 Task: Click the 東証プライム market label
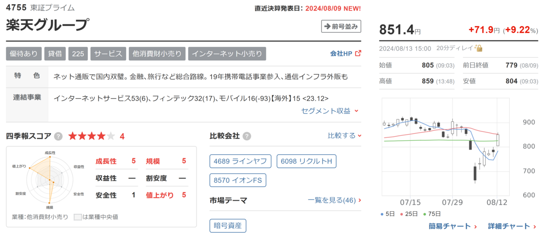tap(52, 8)
